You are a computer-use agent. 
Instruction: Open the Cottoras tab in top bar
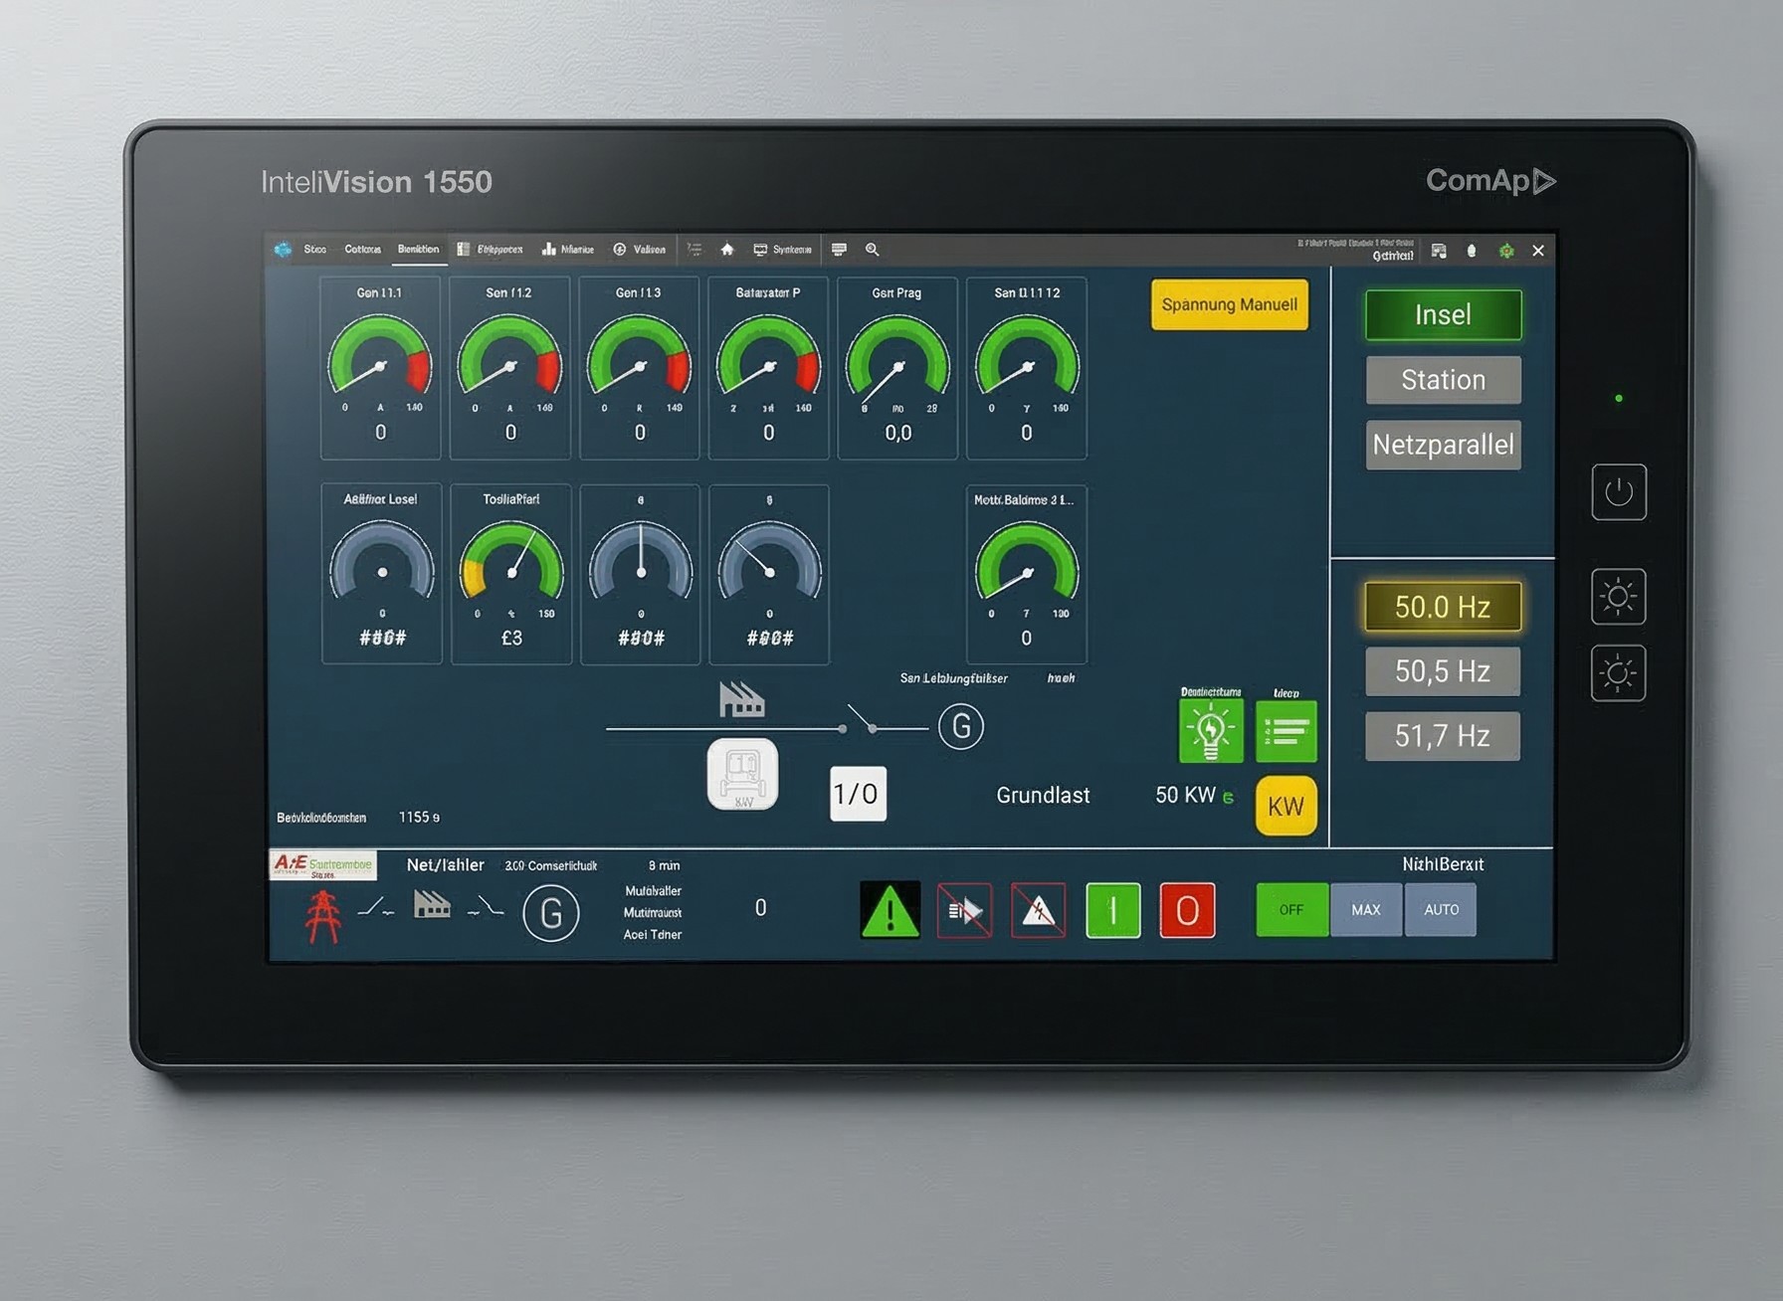(362, 250)
